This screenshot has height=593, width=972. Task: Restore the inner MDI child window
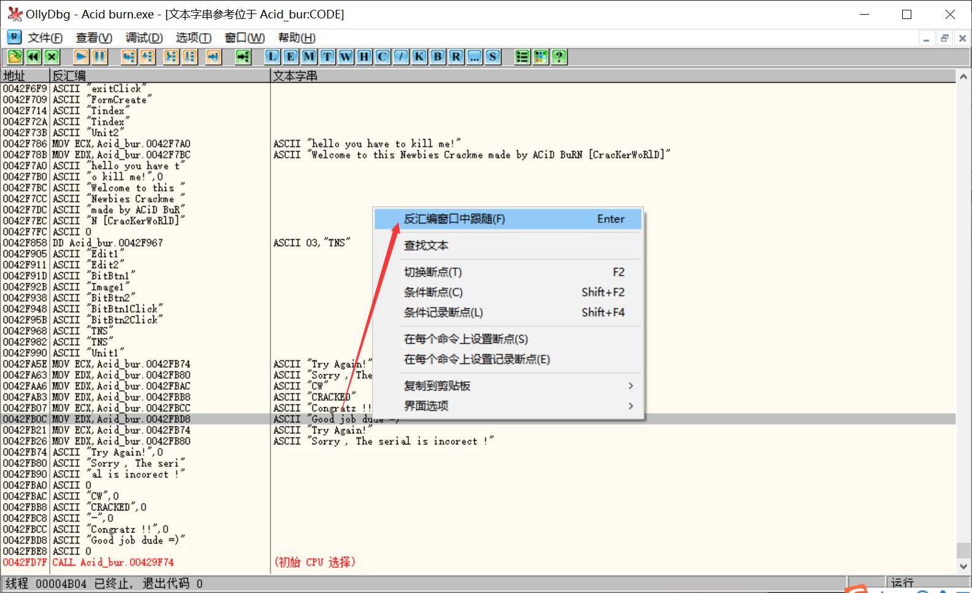(x=944, y=39)
